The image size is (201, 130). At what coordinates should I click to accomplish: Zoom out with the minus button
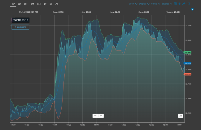pos(95,116)
